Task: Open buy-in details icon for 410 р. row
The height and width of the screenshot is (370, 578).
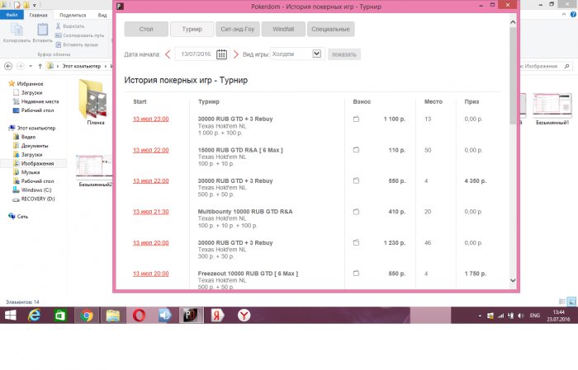Action: coord(356,212)
